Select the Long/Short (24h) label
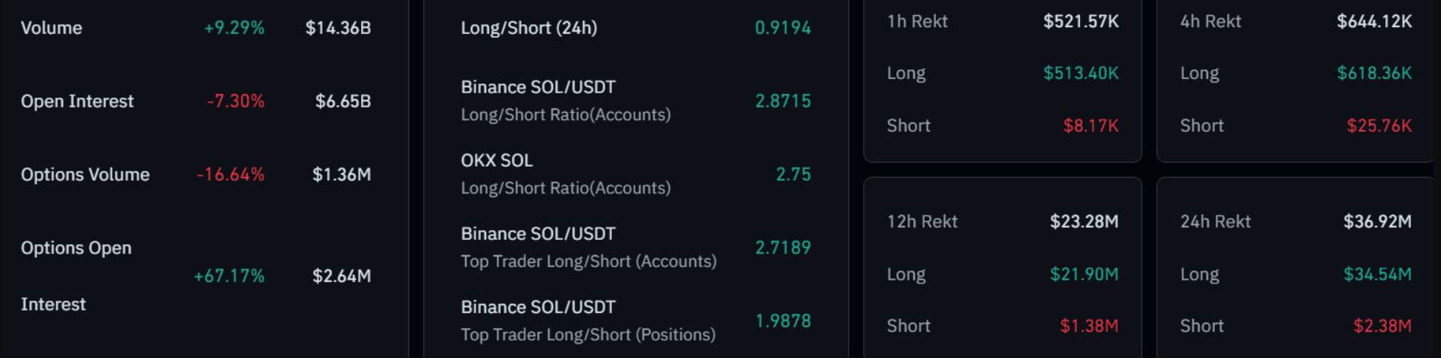The height and width of the screenshot is (358, 1441). coord(528,28)
